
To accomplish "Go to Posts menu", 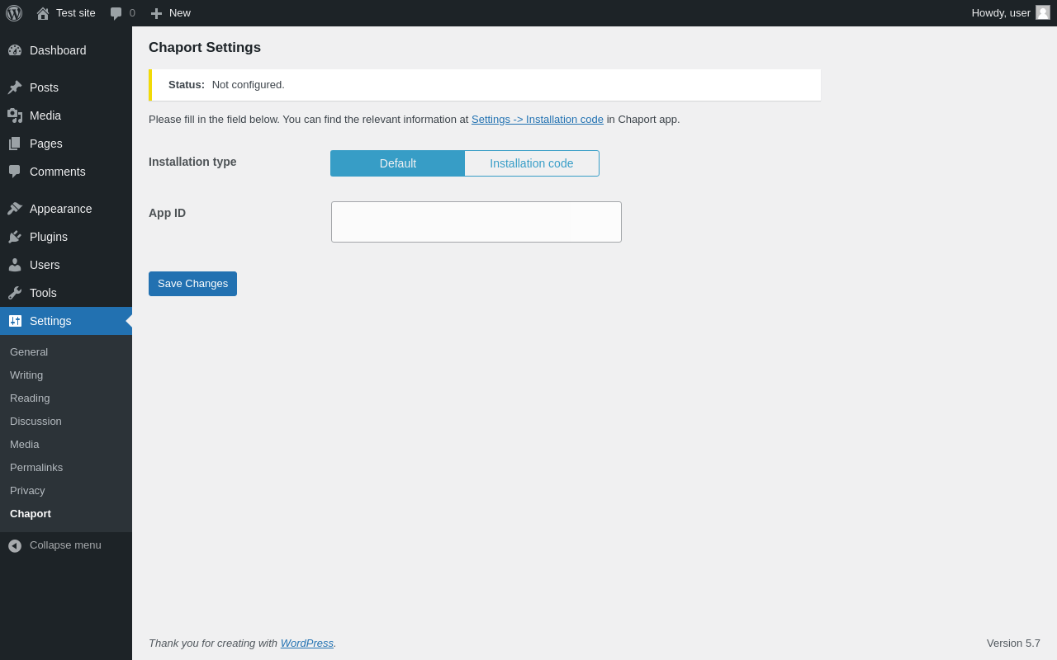I will (66, 87).
